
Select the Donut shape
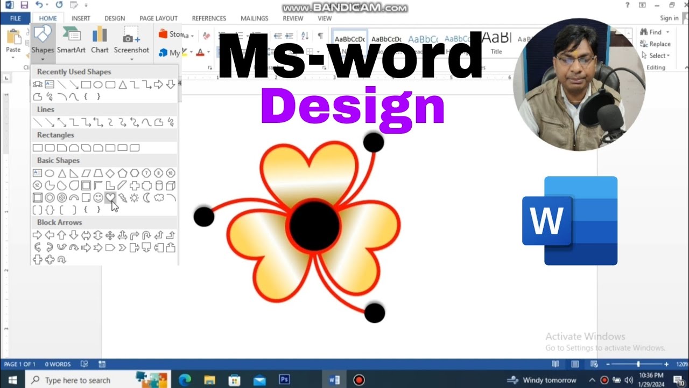[x=50, y=198]
